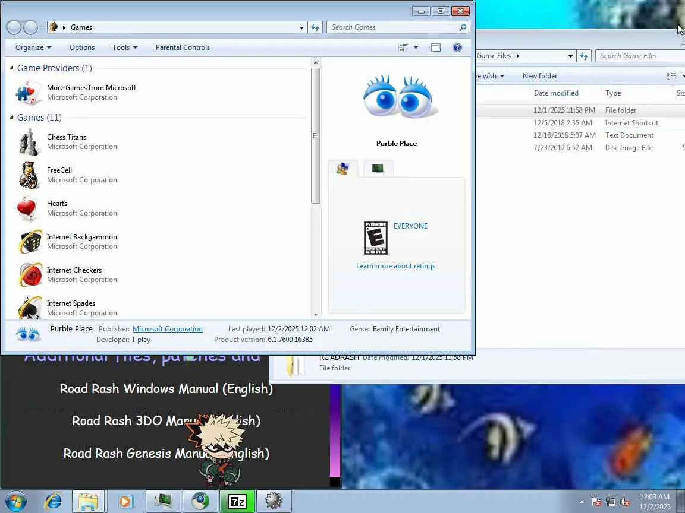The image size is (685, 513).
Task: Open More Games from Microsoft puzzle icon
Action: pos(29,93)
